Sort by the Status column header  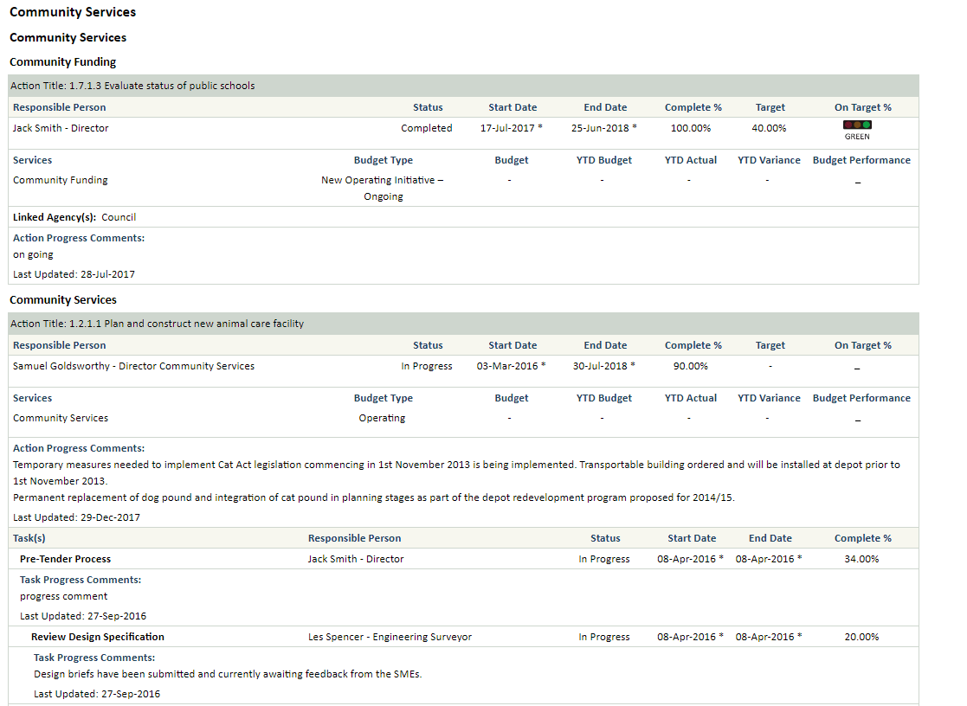pos(428,106)
